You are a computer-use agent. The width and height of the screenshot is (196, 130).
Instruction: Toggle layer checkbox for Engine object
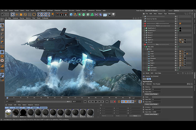coord(176,63)
